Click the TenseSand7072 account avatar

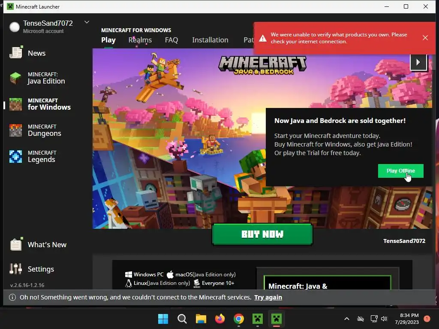[15, 27]
